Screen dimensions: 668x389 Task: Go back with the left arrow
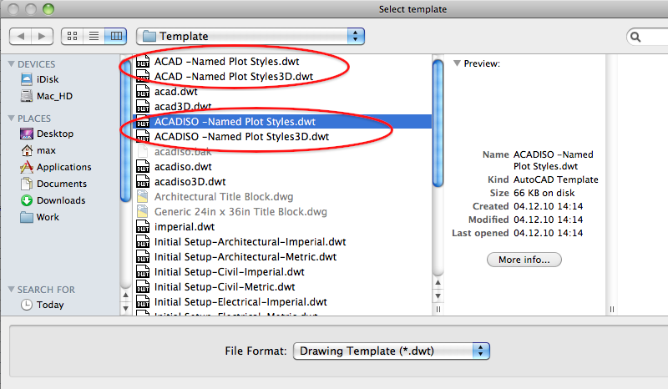pyautogui.click(x=22, y=36)
